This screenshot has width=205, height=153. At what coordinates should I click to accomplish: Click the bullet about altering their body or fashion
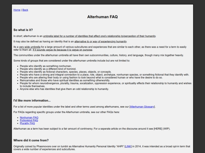tap(91, 77)
